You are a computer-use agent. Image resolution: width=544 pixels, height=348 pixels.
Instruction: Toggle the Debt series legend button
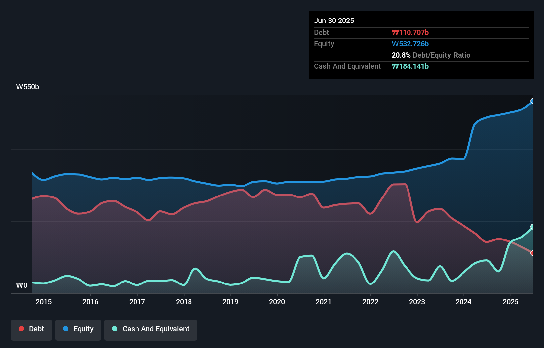[31, 330]
